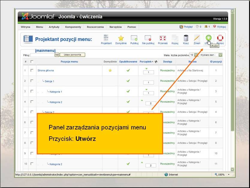Open the Rozszerzenia menu
The width and height of the screenshot is (250, 188).
tap(95, 27)
